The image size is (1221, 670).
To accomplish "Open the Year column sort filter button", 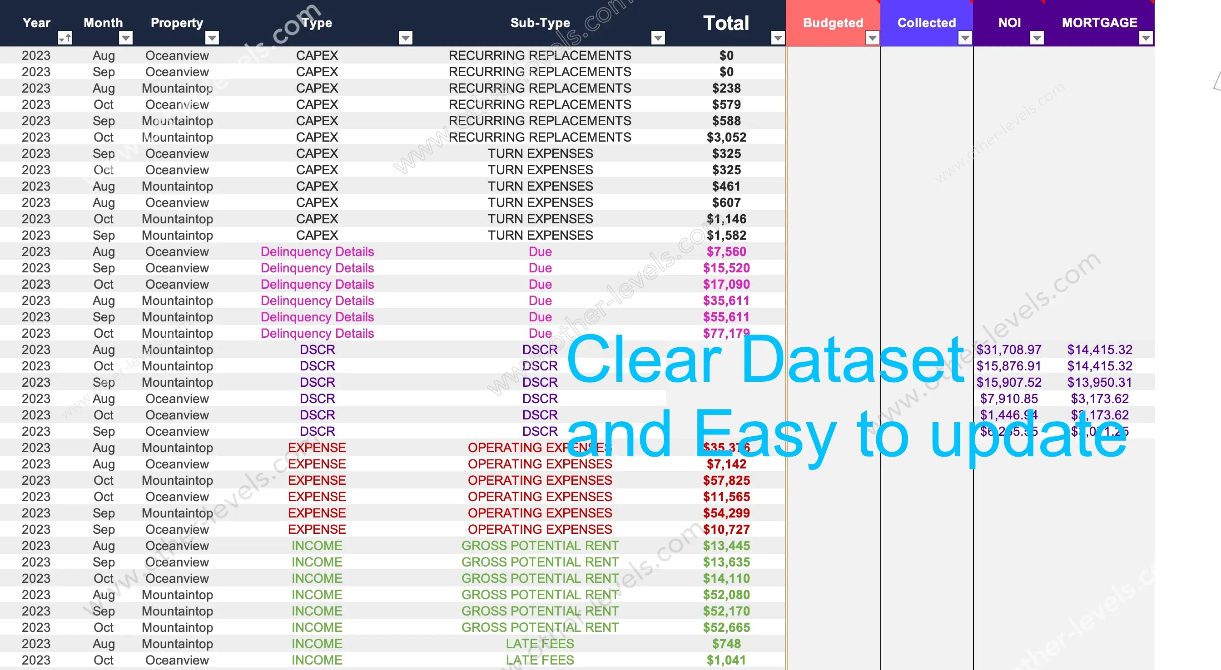I will click(65, 37).
